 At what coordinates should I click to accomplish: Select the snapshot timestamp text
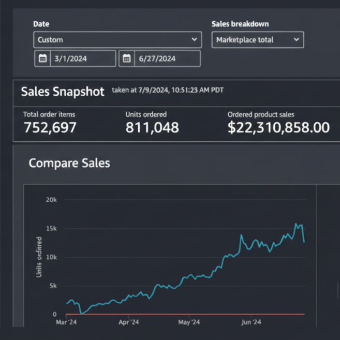tap(168, 90)
